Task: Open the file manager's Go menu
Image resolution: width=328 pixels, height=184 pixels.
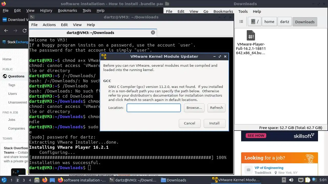Action: tap(206, 11)
